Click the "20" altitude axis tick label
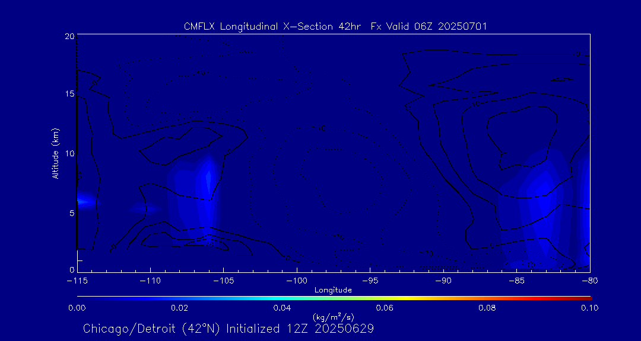Screen dimensions: 641x341 coord(69,36)
